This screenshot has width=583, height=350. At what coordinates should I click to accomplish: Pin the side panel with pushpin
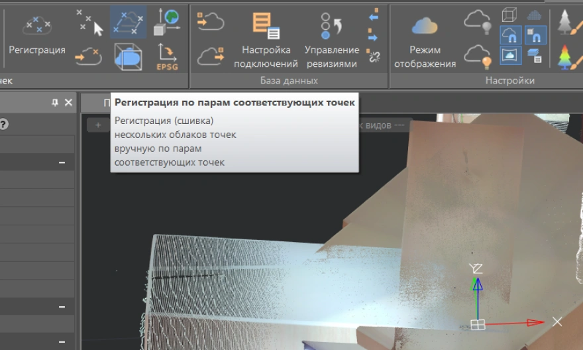(55, 103)
